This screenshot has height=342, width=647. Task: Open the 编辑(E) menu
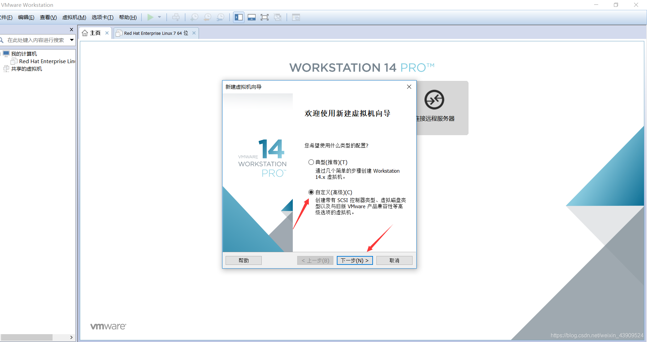(x=26, y=17)
